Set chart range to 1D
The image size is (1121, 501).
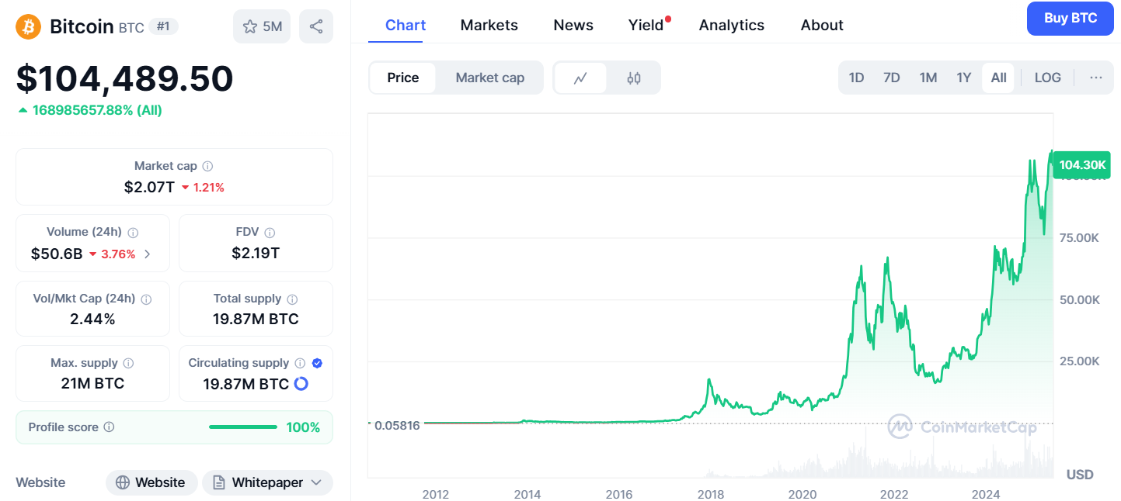856,78
